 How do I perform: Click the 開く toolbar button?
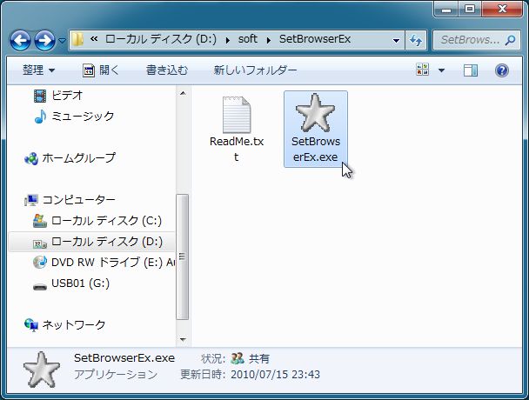coord(101,70)
